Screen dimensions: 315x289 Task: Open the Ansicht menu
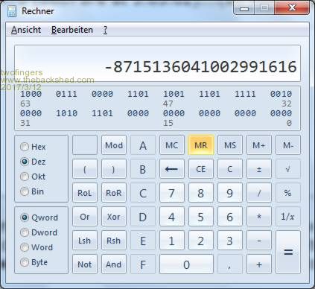click(x=26, y=30)
